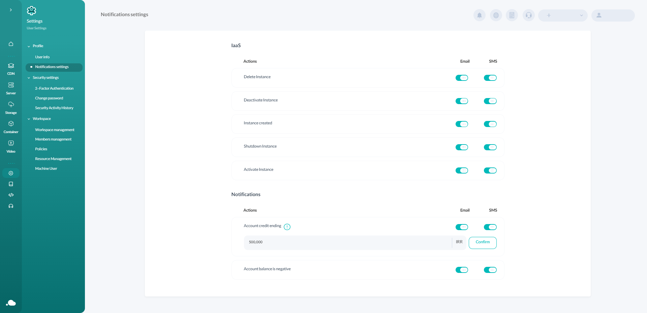Toggle SMS for Account balance is negative
The height and width of the screenshot is (313, 647).
click(490, 270)
